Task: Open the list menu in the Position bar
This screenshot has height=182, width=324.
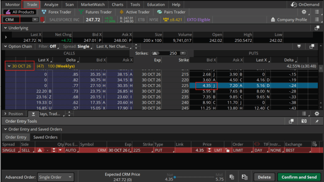Action: pos(304,113)
